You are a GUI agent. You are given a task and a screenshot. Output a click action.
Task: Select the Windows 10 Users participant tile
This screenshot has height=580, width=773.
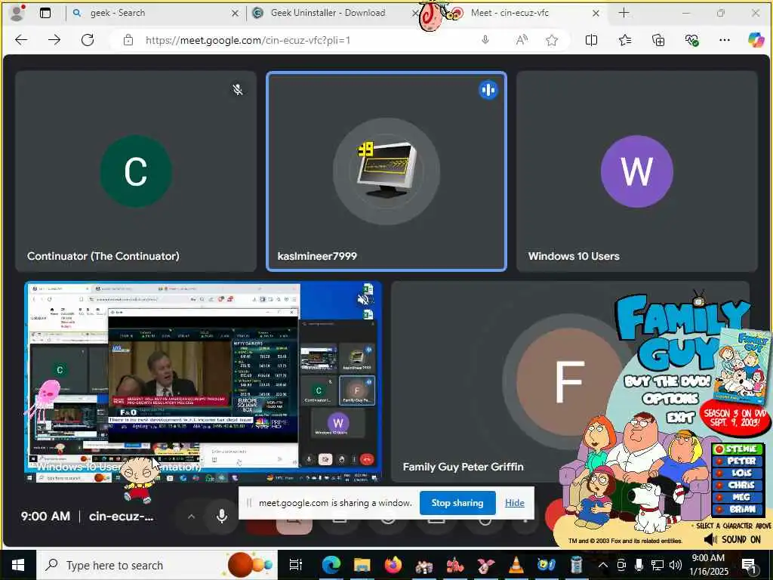[637, 171]
